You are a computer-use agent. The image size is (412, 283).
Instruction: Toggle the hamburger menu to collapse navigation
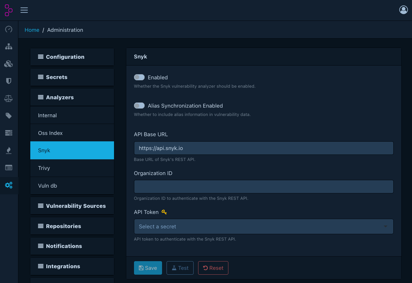(x=24, y=10)
